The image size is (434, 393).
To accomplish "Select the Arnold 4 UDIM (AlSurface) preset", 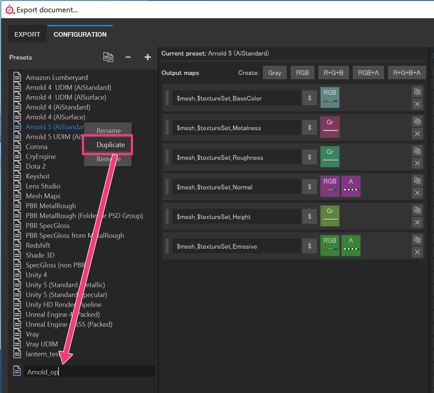I will 66,97.
